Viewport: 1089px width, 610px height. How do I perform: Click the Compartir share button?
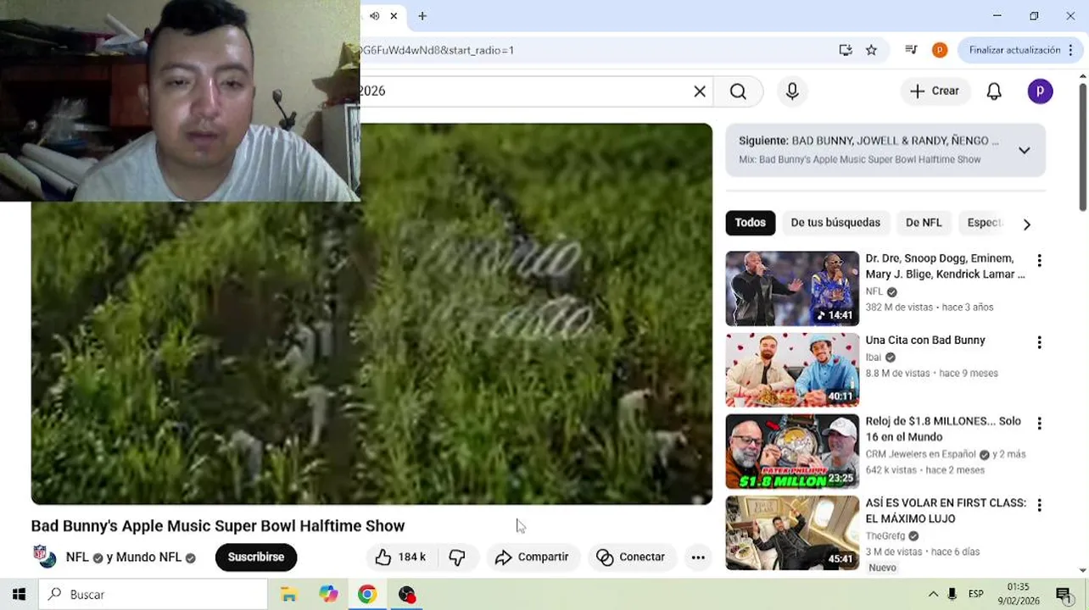[x=532, y=557]
